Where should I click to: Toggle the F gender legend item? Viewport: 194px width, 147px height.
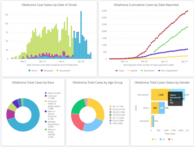(x=154, y=139)
